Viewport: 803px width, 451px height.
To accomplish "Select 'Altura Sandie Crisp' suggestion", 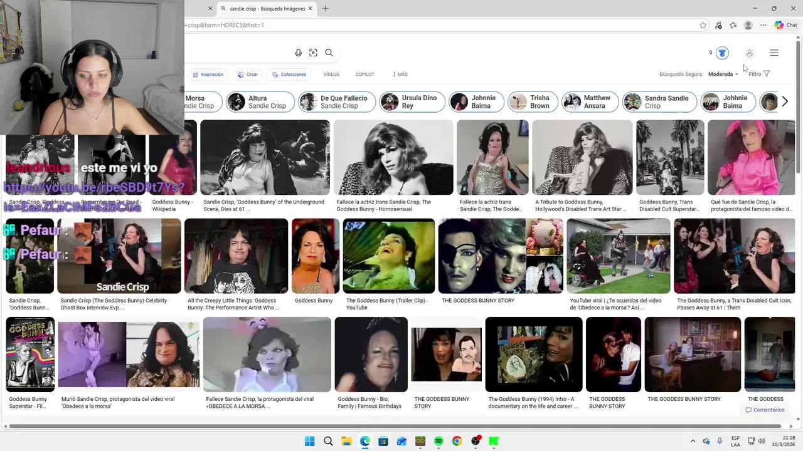I will click(260, 102).
